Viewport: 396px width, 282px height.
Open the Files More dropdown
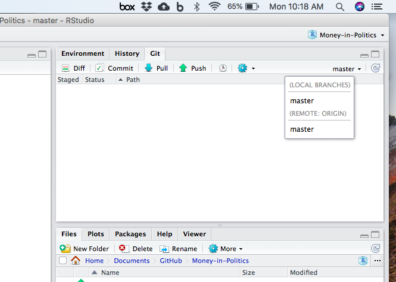(x=225, y=249)
